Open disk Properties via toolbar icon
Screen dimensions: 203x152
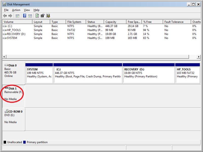pyautogui.click(x=42, y=15)
